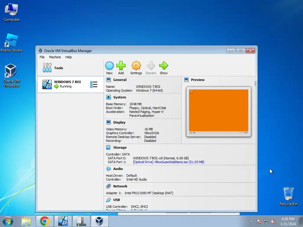The width and height of the screenshot is (303, 227).
Task: Click the General section icon
Action: 108,80
